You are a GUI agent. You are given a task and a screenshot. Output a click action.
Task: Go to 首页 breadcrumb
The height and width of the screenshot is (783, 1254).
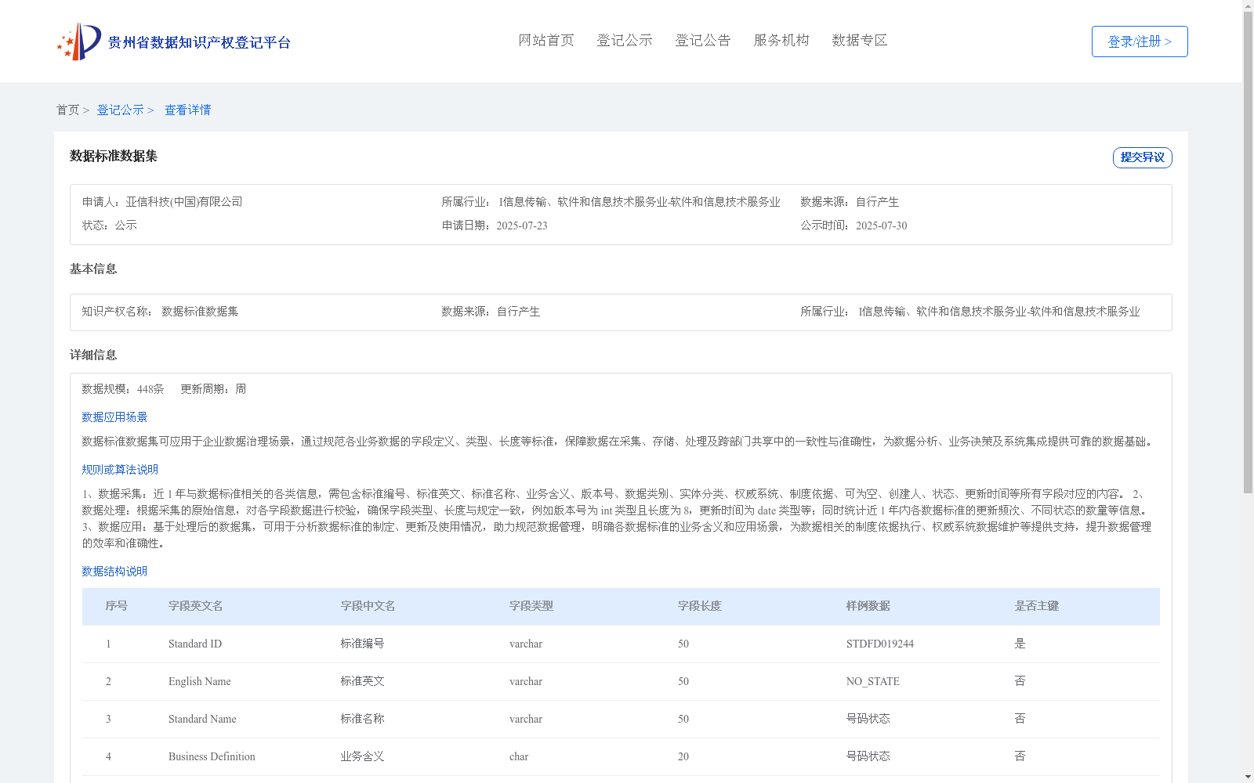point(67,110)
